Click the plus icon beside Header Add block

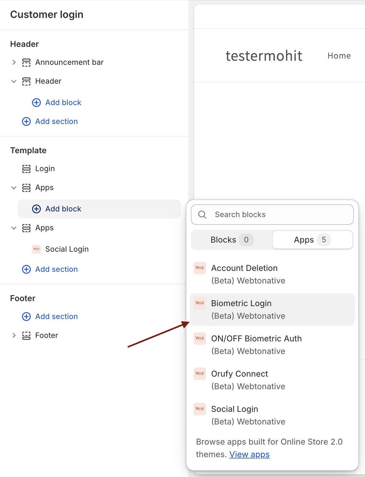click(x=36, y=103)
